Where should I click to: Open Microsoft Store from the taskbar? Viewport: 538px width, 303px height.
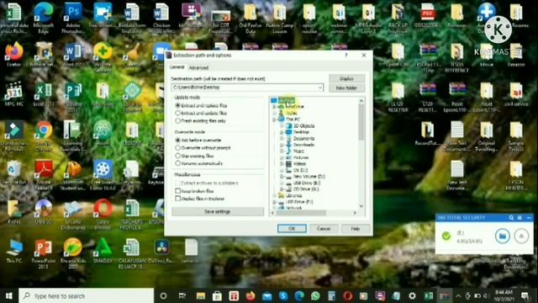pos(217,295)
